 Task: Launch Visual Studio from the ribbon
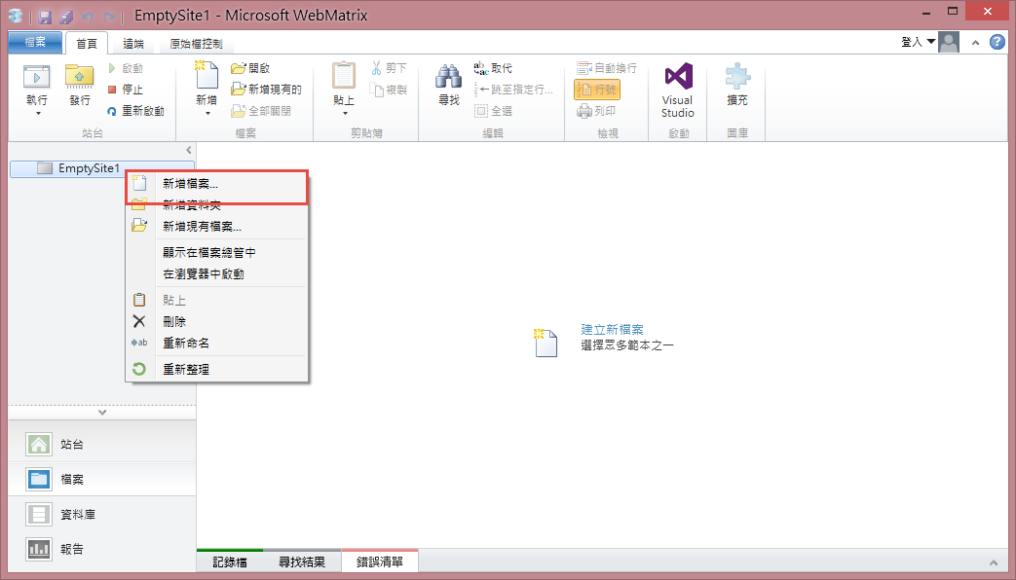click(x=678, y=90)
